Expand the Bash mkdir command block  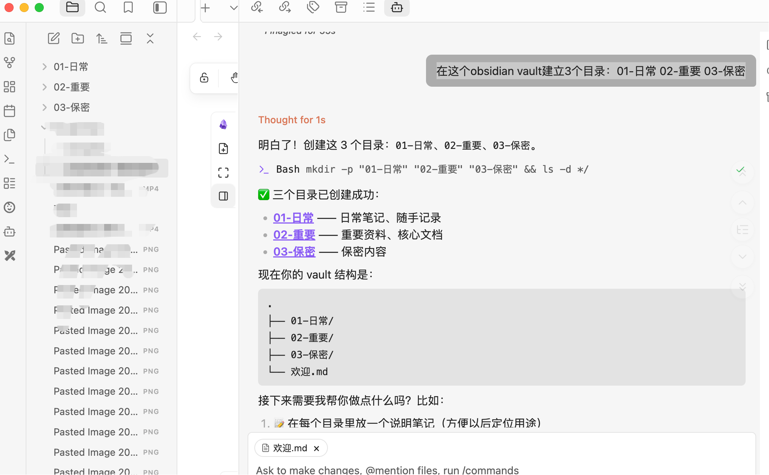tap(423, 169)
